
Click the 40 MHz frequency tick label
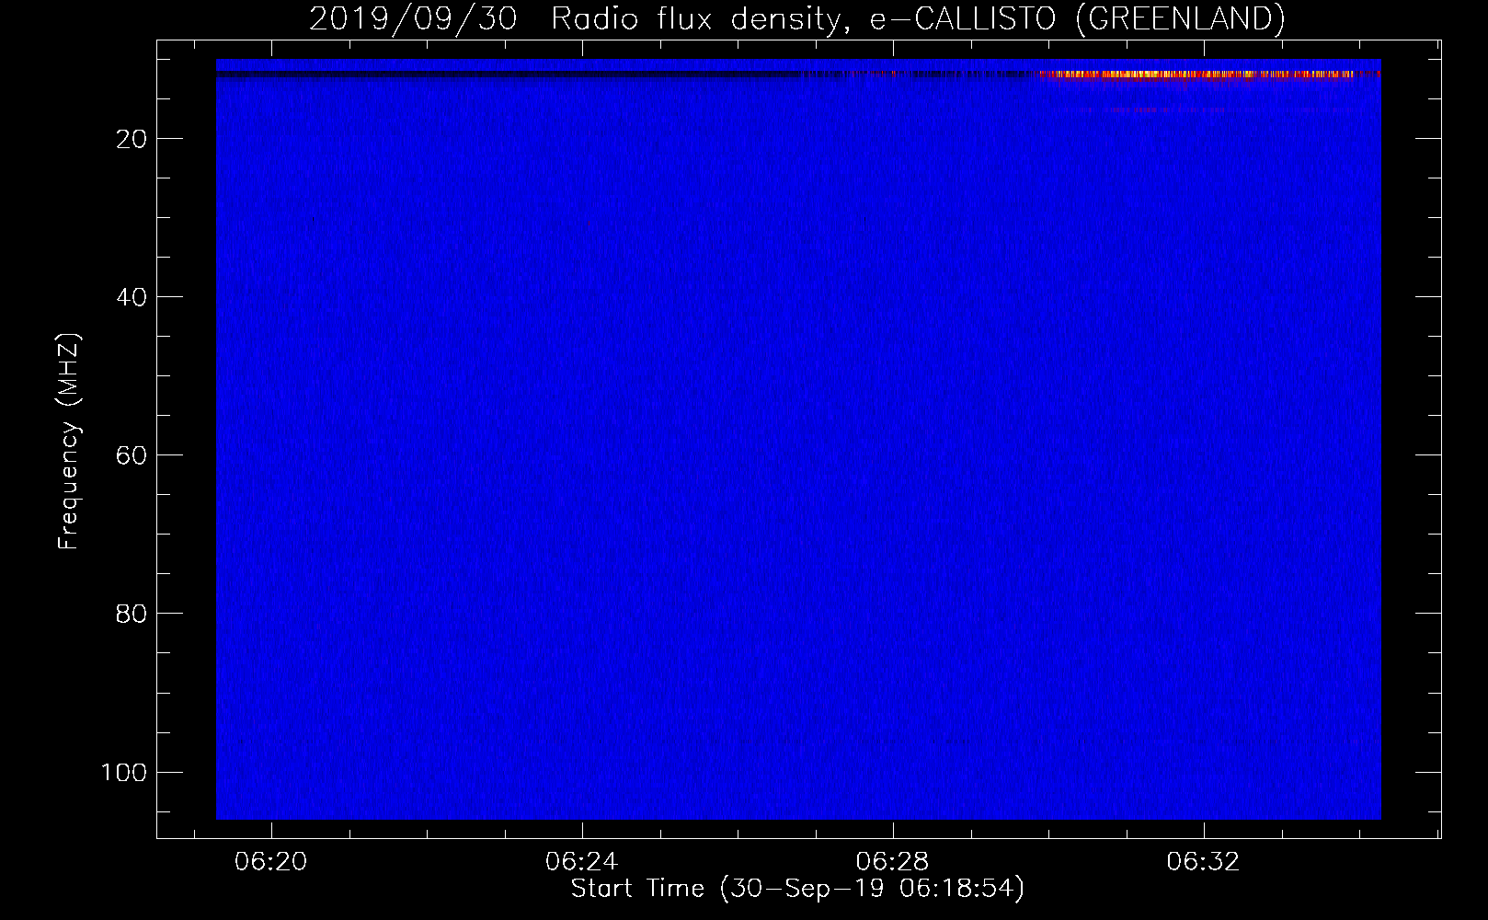[132, 297]
